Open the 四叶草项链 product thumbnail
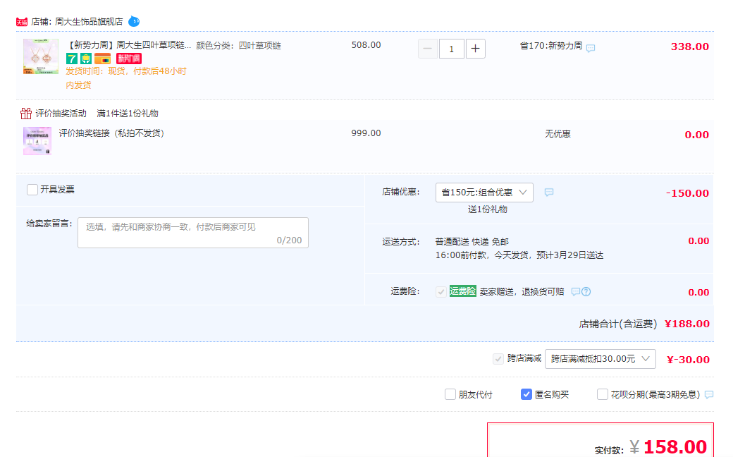The image size is (733, 457). tap(41, 56)
